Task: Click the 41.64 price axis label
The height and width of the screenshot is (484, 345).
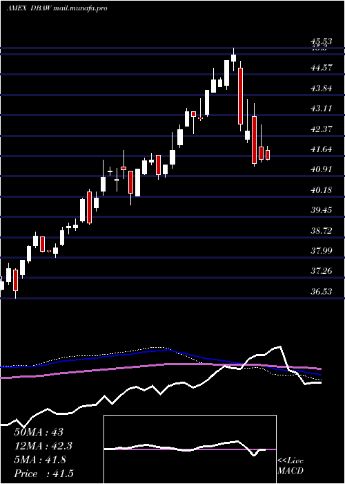Action: (322, 149)
